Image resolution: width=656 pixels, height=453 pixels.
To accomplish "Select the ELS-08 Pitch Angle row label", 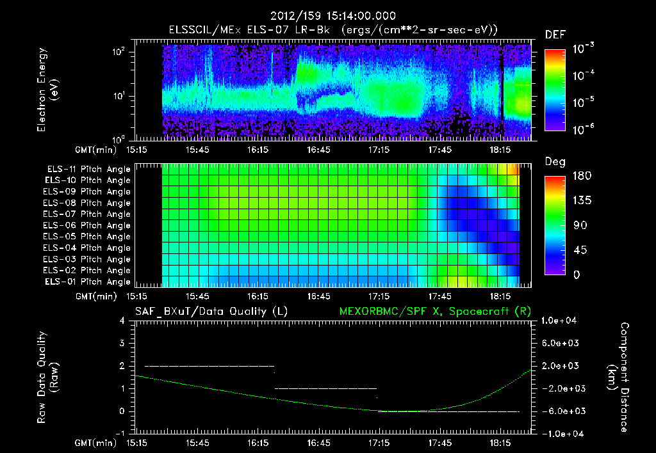I will (x=86, y=203).
